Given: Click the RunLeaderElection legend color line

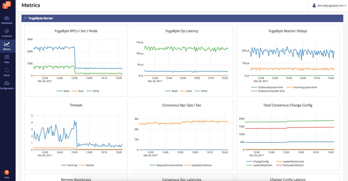Looking at the screenshot, I should click(x=280, y=165).
